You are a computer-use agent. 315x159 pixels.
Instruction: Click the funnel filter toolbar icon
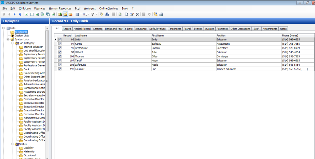(x=93, y=14)
